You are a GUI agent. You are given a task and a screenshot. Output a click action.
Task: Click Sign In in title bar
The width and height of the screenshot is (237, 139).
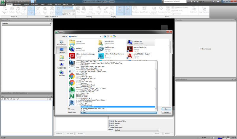[x=200, y=1]
